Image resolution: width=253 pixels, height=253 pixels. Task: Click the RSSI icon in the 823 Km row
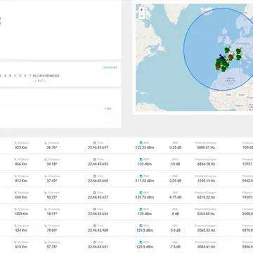141,143
